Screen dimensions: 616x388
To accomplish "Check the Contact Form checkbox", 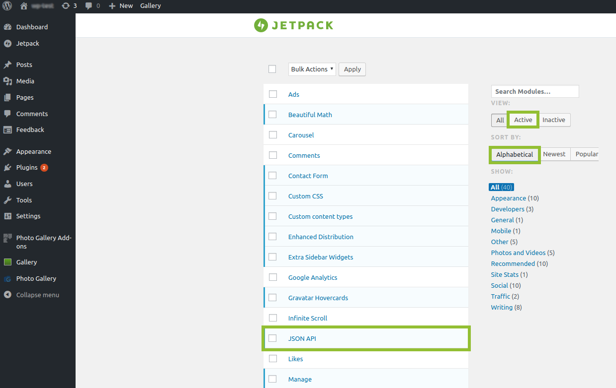I will click(x=272, y=175).
